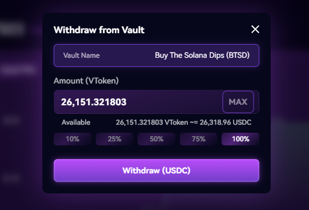Click the Amount (VToken) label
The height and width of the screenshot is (210, 309).
point(86,81)
